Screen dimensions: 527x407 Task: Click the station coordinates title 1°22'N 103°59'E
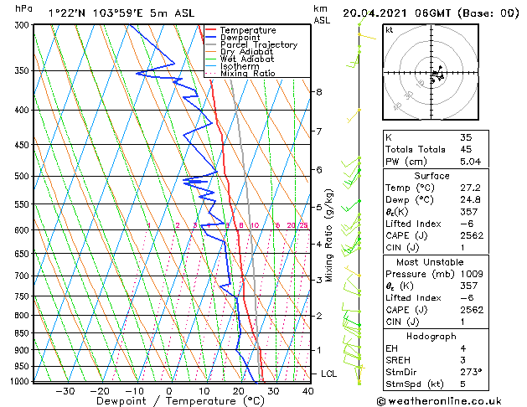pos(96,13)
